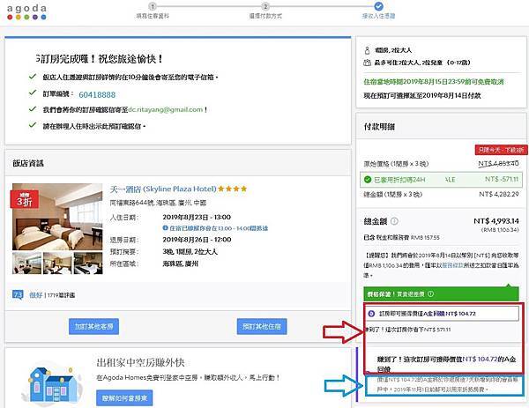
Task: Open the 1719 reviews text
Action: pyautogui.click(x=61, y=295)
